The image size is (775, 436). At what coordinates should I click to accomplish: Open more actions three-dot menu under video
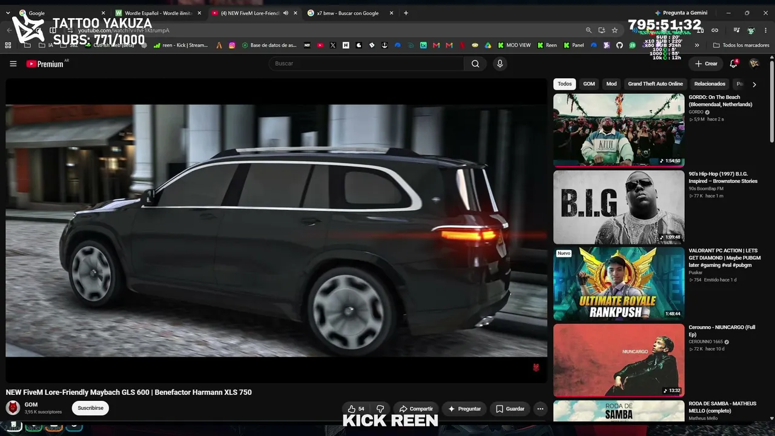coord(540,409)
